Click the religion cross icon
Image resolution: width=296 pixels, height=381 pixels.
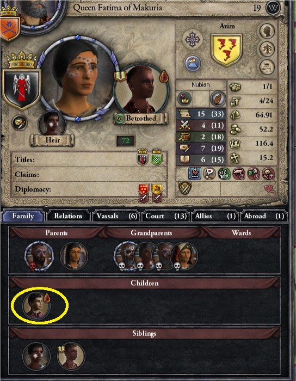(x=193, y=39)
